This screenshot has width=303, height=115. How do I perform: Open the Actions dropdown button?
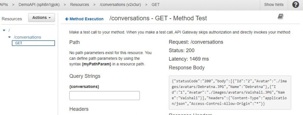(41, 17)
